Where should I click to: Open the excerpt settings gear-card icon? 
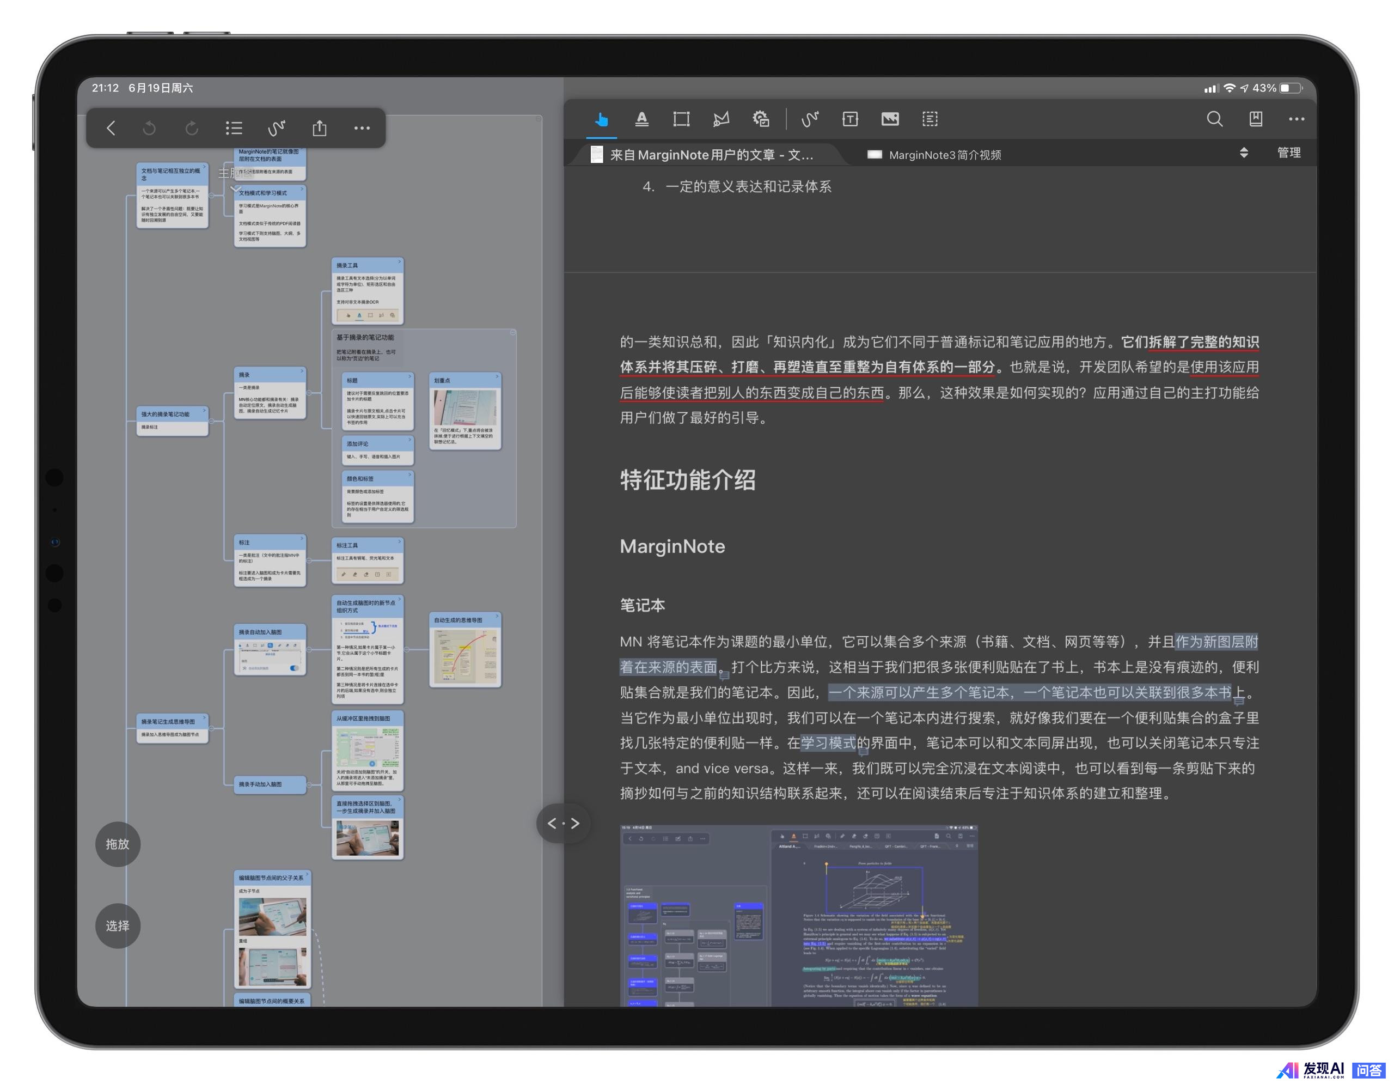pos(761,119)
